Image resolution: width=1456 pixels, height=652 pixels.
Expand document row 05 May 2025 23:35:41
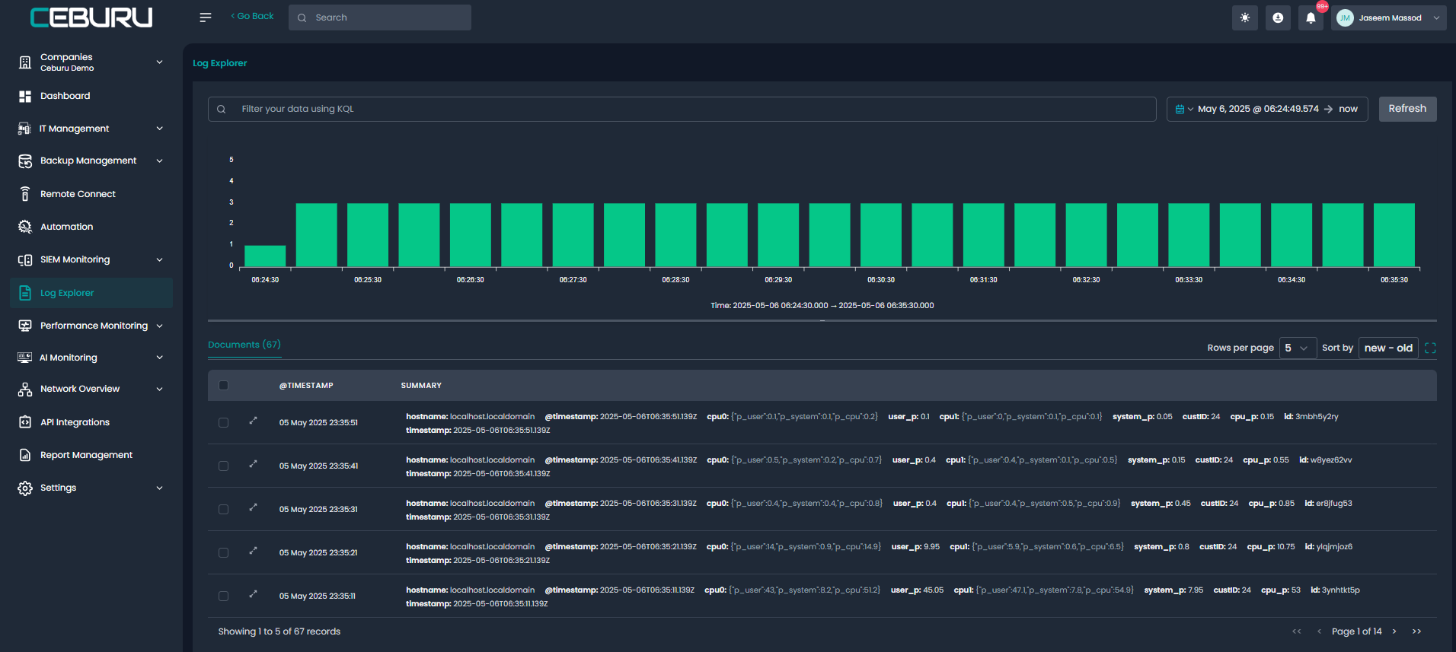(x=253, y=464)
